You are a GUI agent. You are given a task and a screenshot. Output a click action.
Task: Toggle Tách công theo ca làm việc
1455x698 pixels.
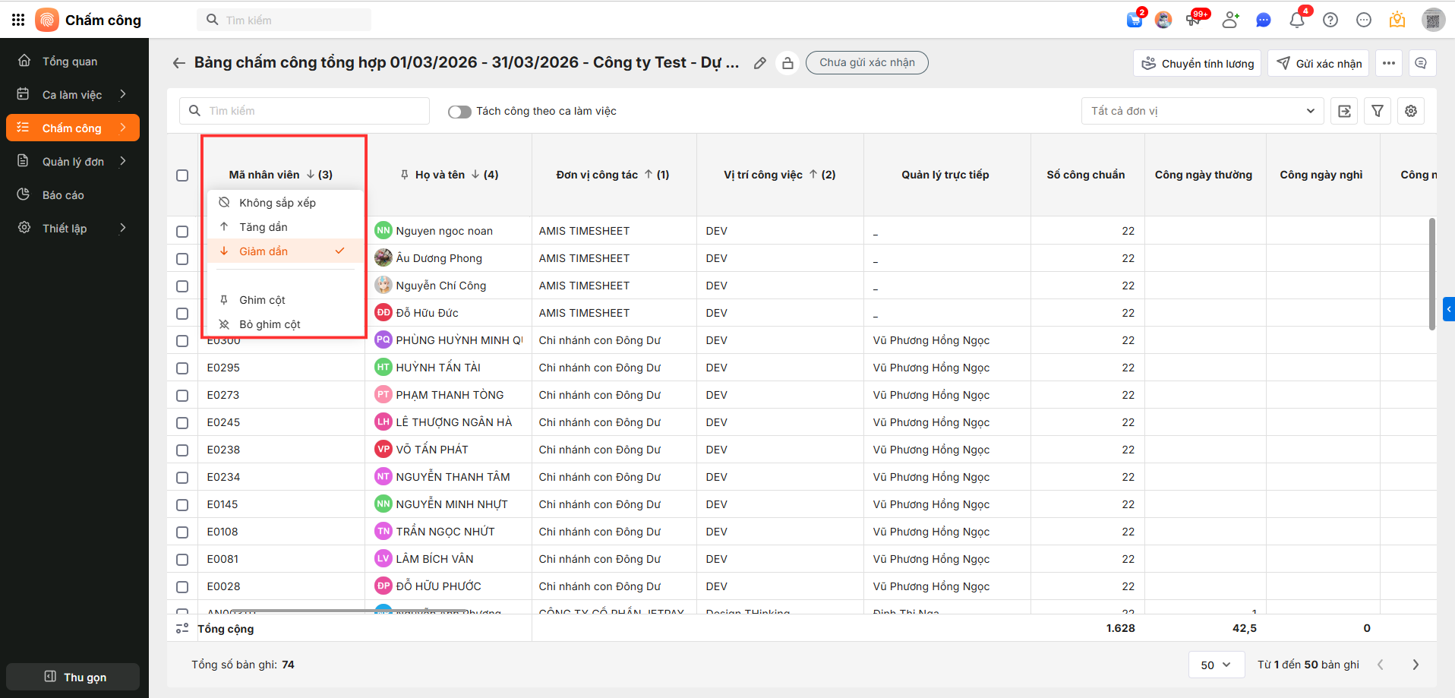[x=459, y=112]
